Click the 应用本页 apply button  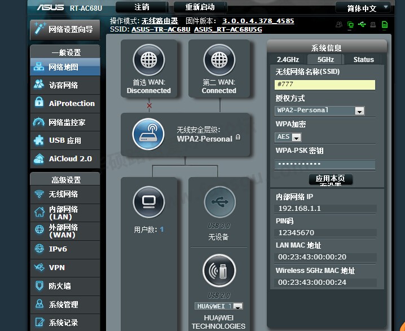click(x=331, y=179)
